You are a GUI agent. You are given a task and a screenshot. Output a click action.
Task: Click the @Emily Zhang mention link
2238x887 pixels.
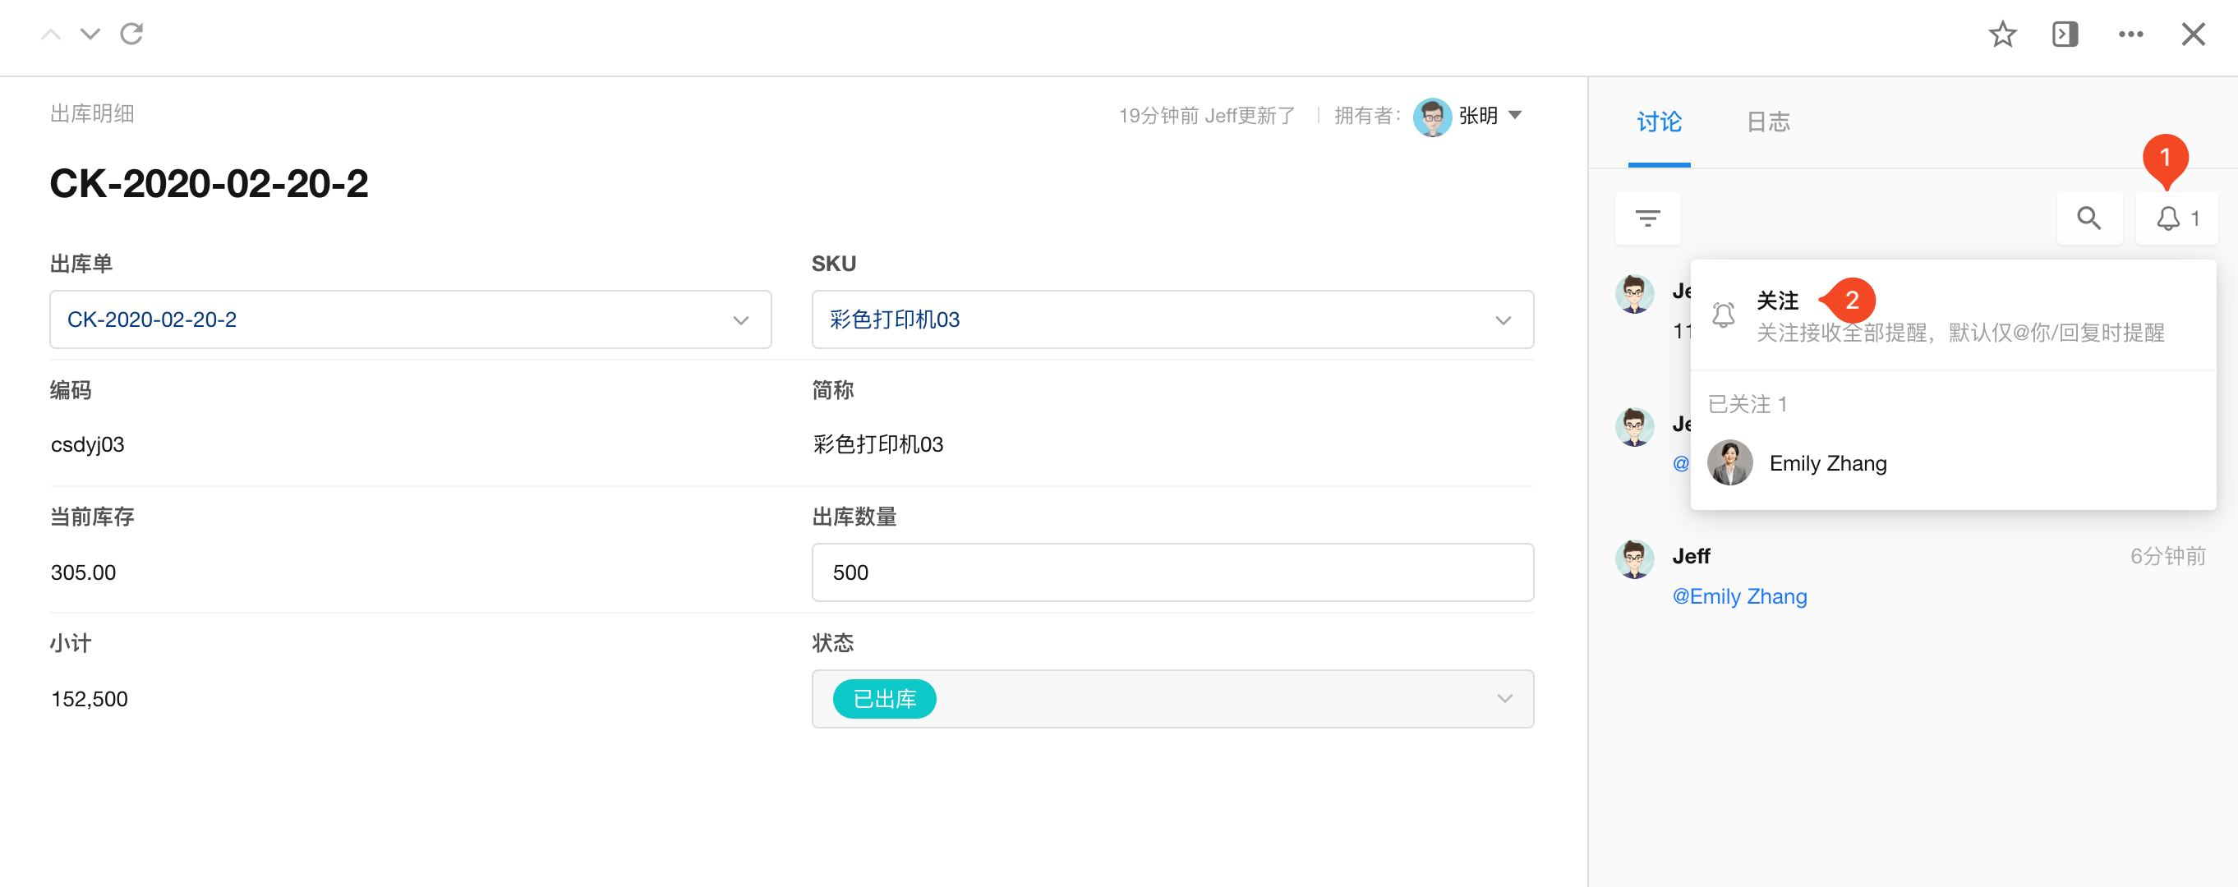(1739, 596)
